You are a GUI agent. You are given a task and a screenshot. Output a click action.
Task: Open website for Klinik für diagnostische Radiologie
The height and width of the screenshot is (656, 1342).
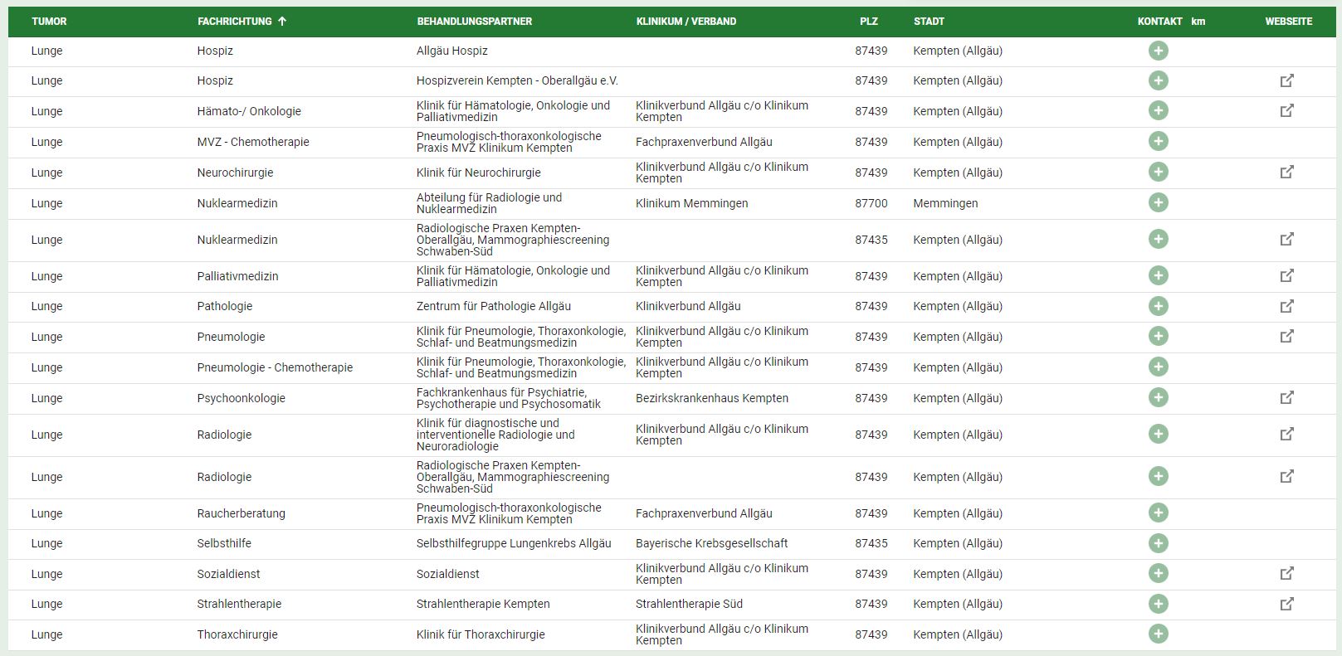click(x=1286, y=434)
